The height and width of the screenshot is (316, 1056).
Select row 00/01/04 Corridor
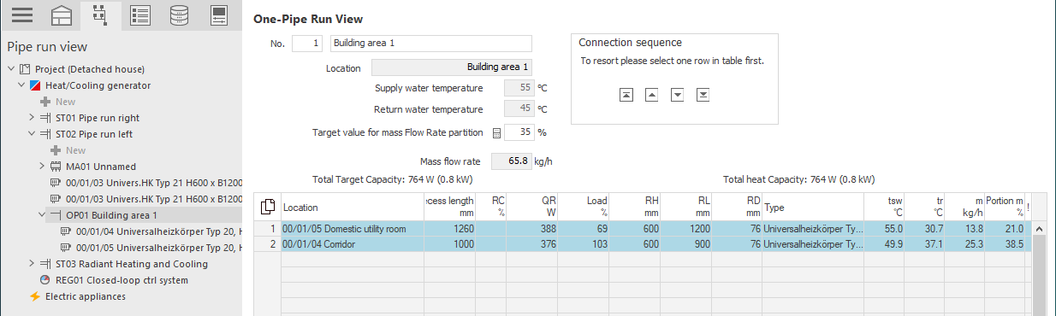pyautogui.click(x=643, y=243)
